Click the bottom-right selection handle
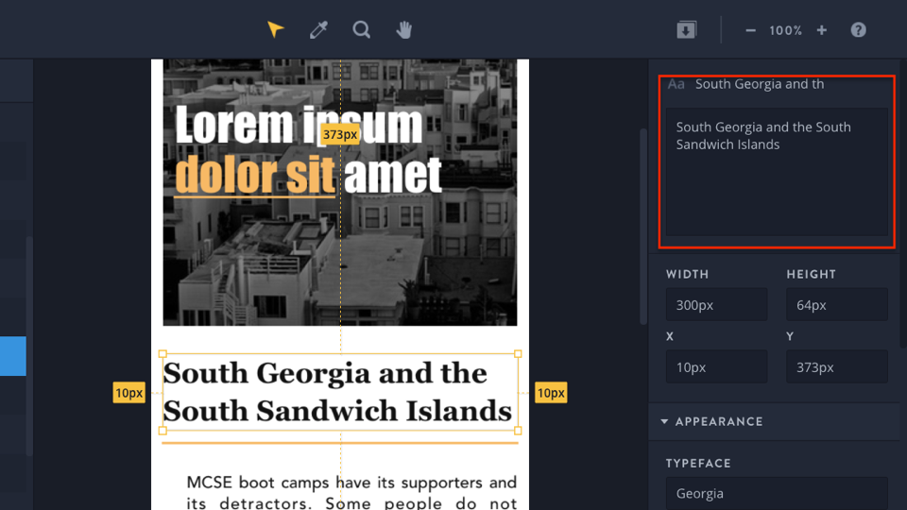The height and width of the screenshot is (510, 907). coord(518,431)
